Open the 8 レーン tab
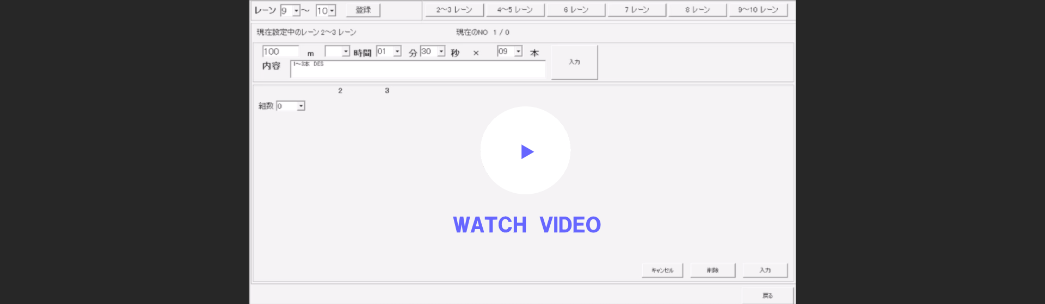 pos(697,10)
